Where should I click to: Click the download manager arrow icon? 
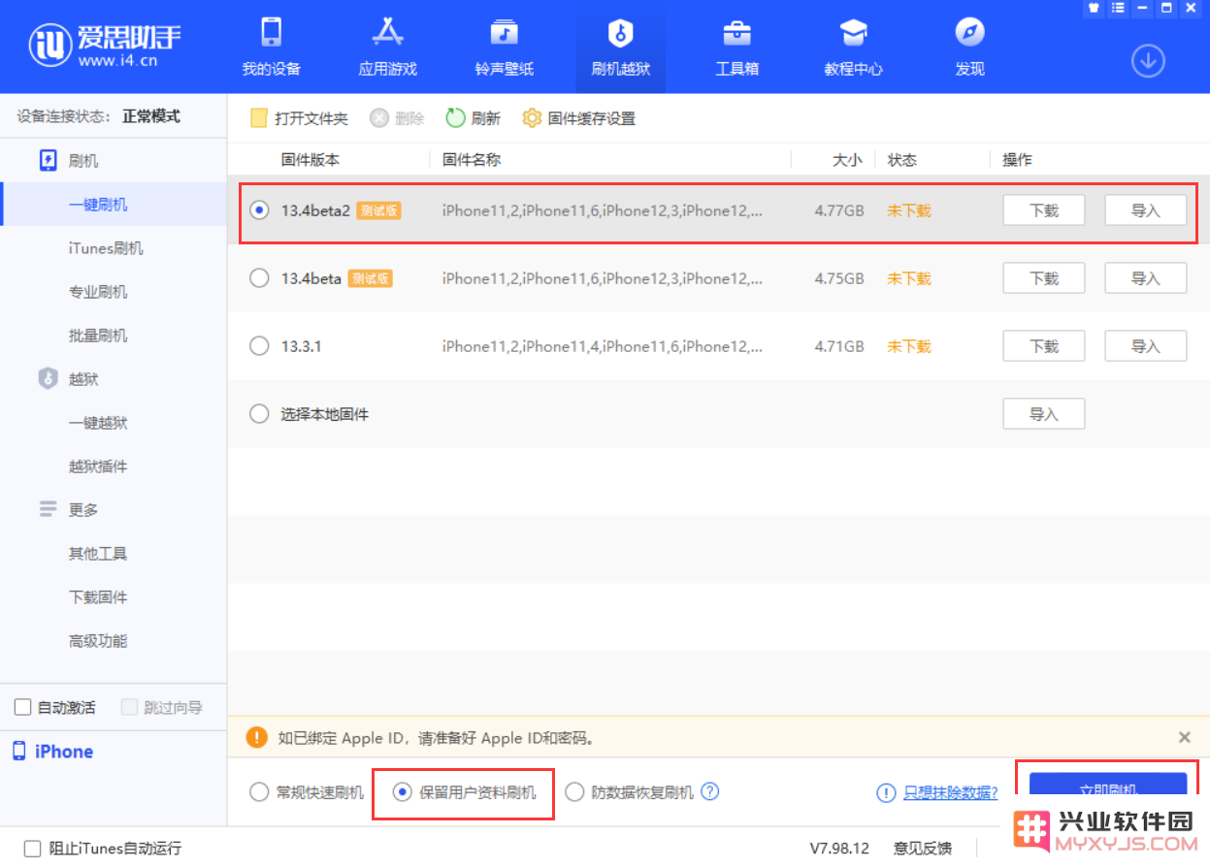coord(1148,61)
